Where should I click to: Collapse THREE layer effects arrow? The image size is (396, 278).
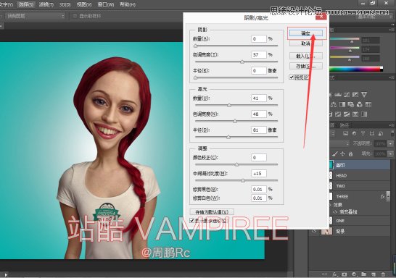388,196
